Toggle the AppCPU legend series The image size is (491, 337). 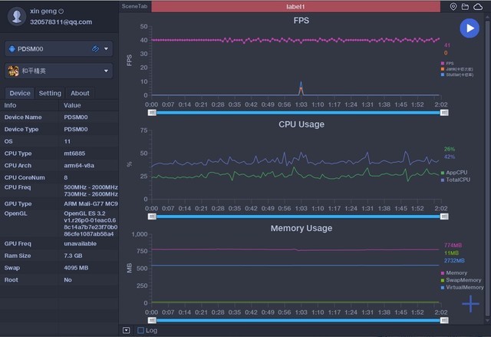click(455, 173)
